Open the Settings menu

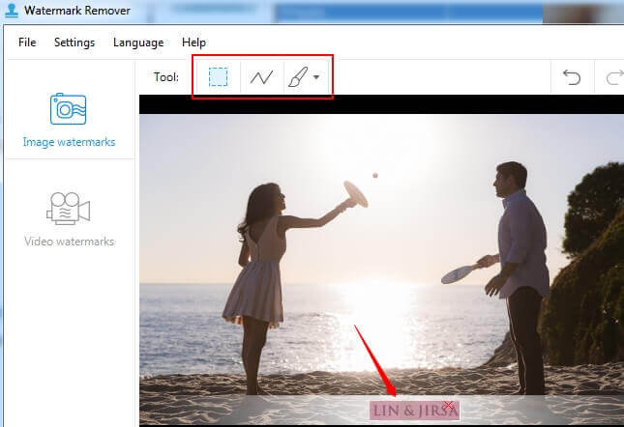pos(74,43)
